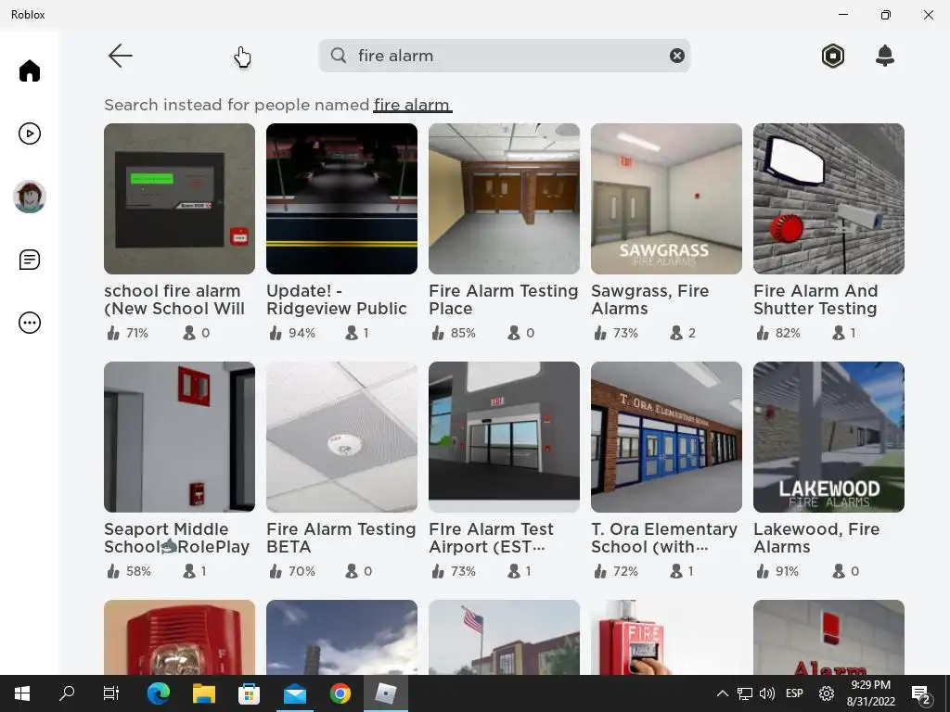Switch the ESP input language indicator

tap(794, 693)
